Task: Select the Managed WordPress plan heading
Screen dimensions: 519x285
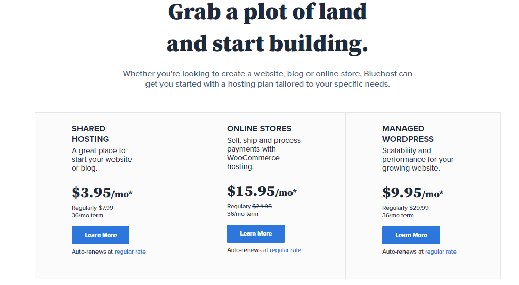Action: pyautogui.click(x=408, y=134)
